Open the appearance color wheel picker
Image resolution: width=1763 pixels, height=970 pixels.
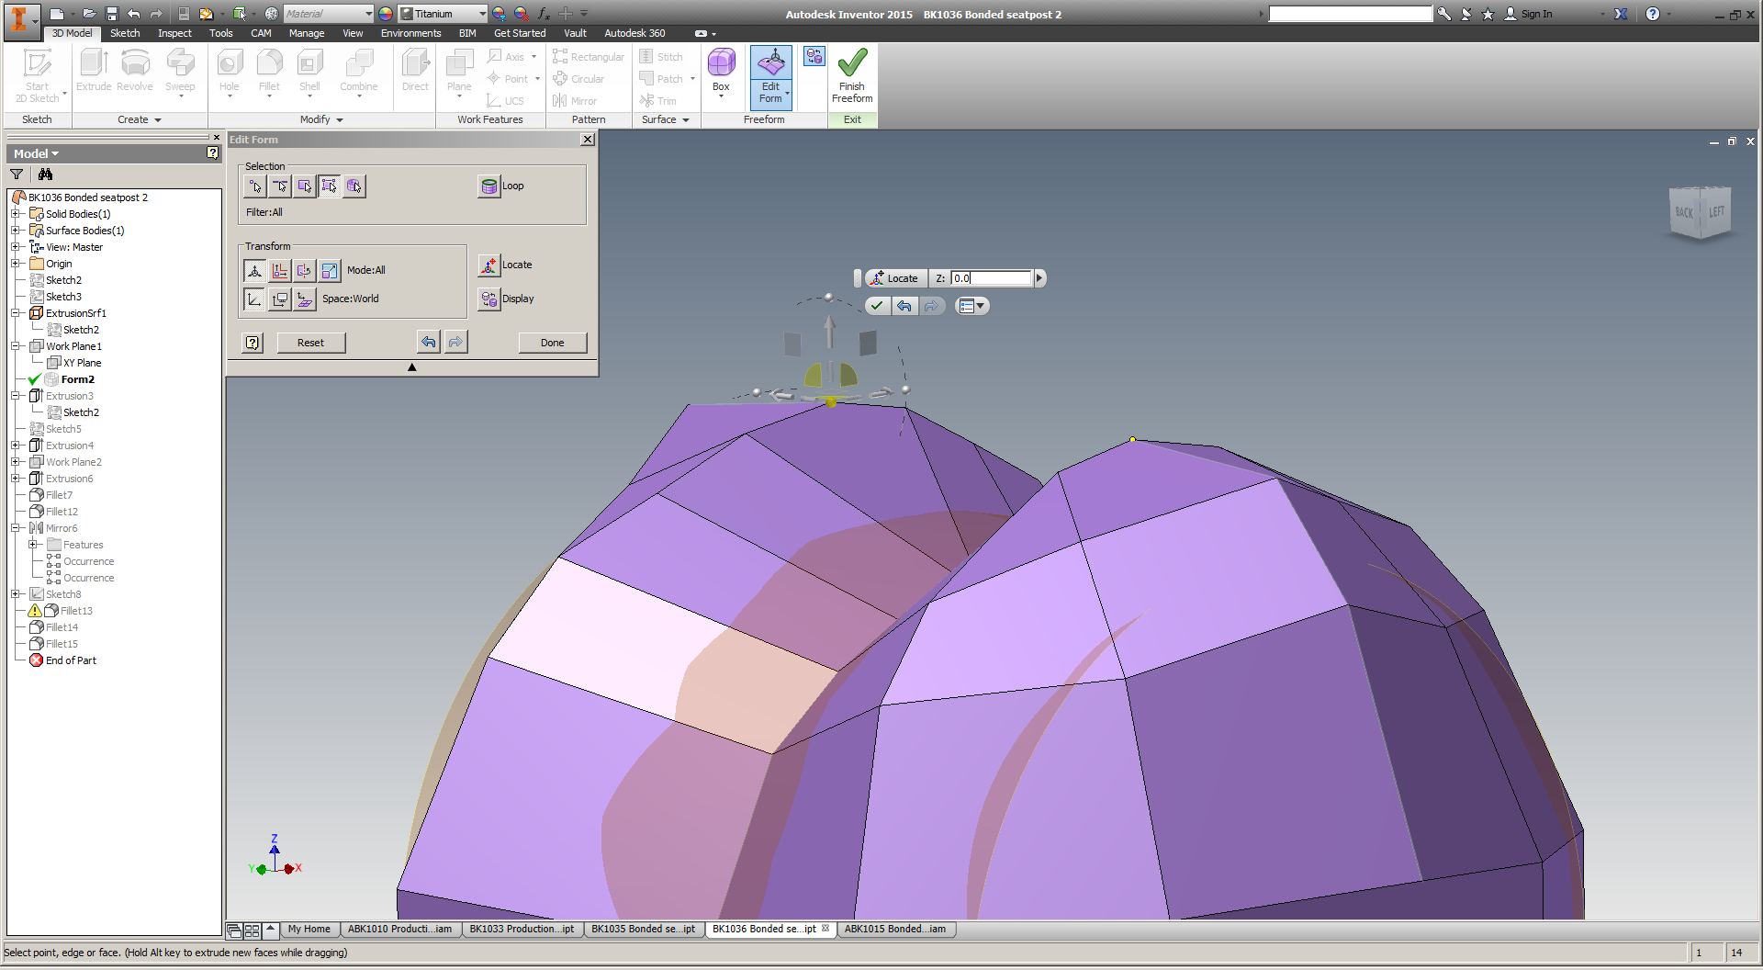click(386, 14)
